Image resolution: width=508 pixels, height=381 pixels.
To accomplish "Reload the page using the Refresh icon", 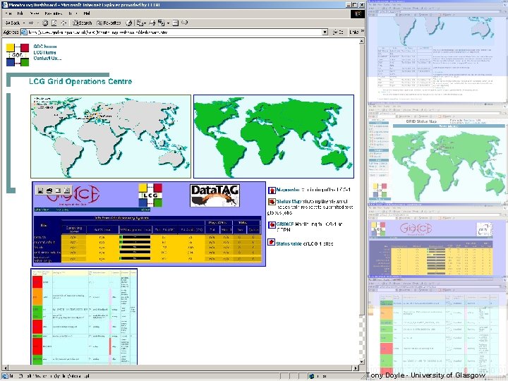I will point(54,23).
